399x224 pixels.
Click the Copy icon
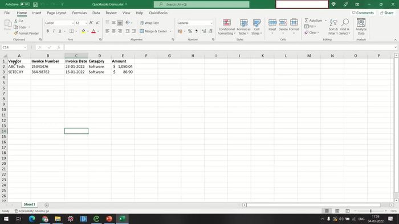(20, 27)
